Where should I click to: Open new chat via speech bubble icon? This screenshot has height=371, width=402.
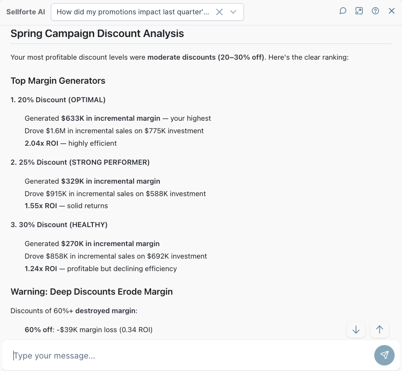(343, 11)
